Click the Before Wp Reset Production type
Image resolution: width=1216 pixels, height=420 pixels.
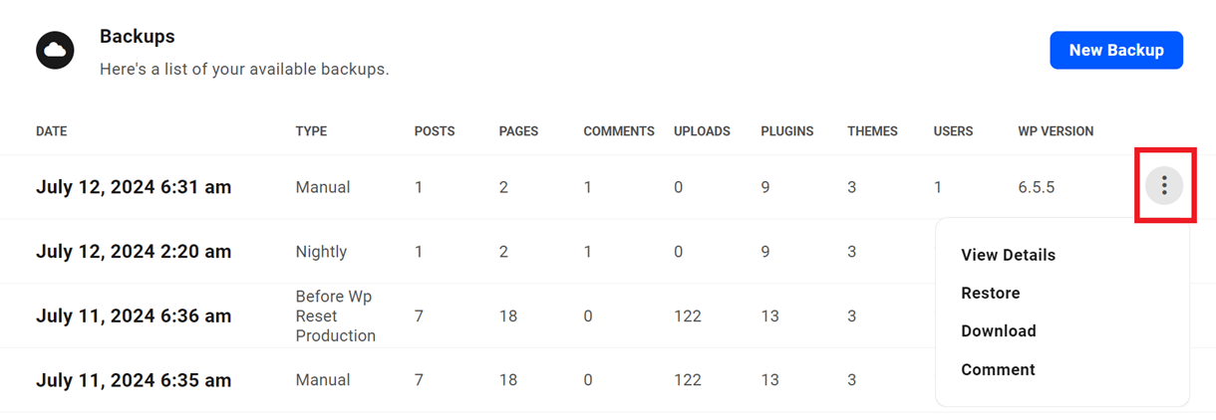tap(336, 315)
